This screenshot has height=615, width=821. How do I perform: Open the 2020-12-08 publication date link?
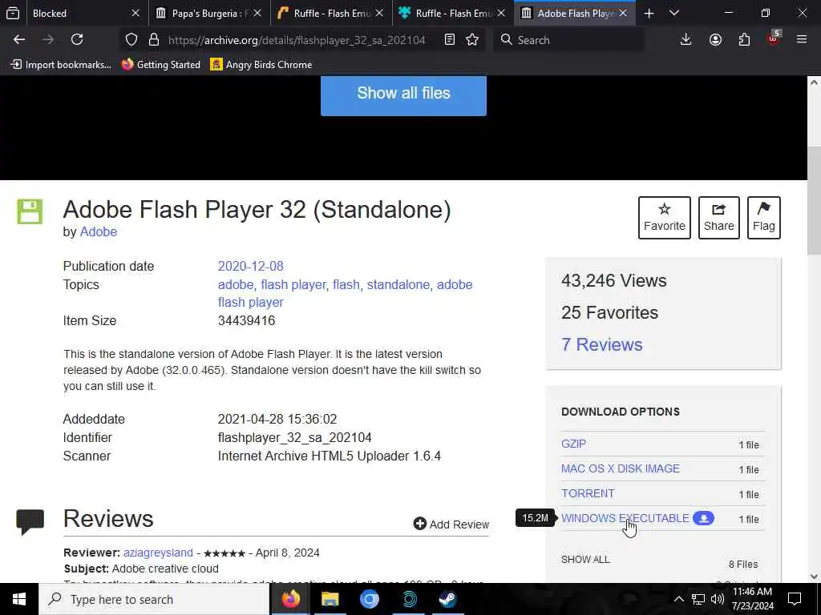(250, 266)
